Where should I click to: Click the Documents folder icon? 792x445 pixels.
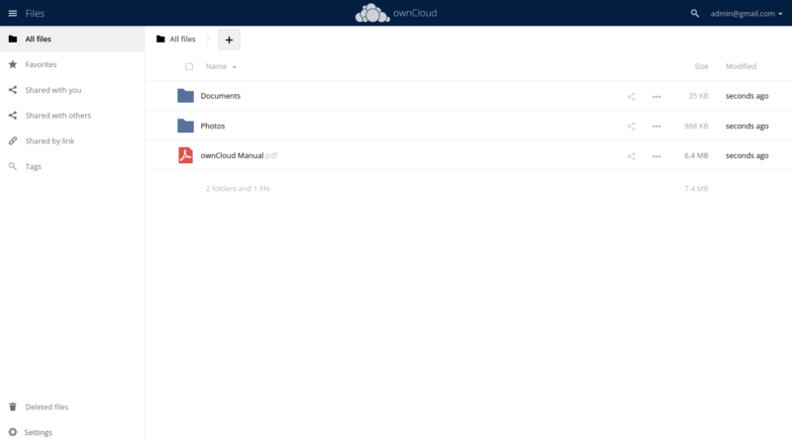pos(185,96)
